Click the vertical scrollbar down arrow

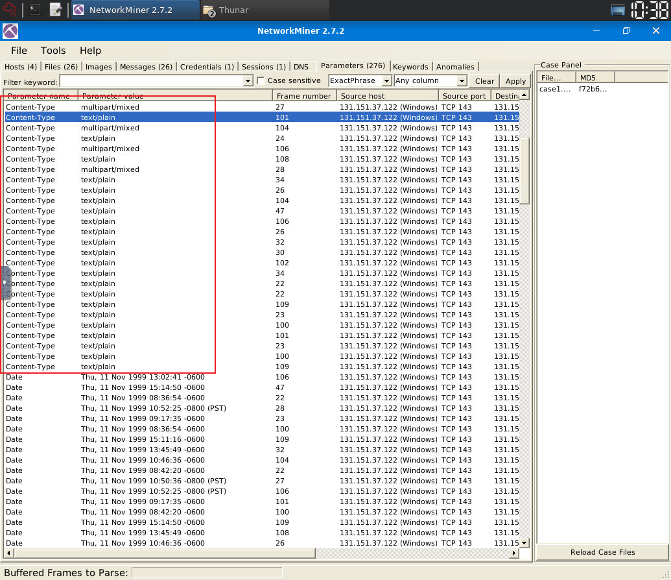pyautogui.click(x=524, y=543)
